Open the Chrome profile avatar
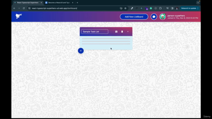212x119 pixels. tap(177, 8)
